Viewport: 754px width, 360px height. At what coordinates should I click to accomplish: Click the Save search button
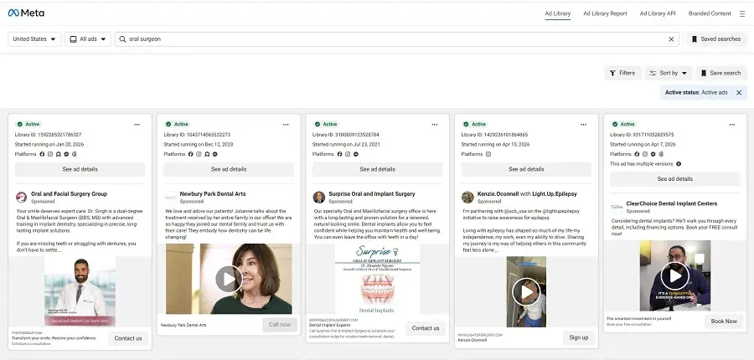(x=720, y=73)
